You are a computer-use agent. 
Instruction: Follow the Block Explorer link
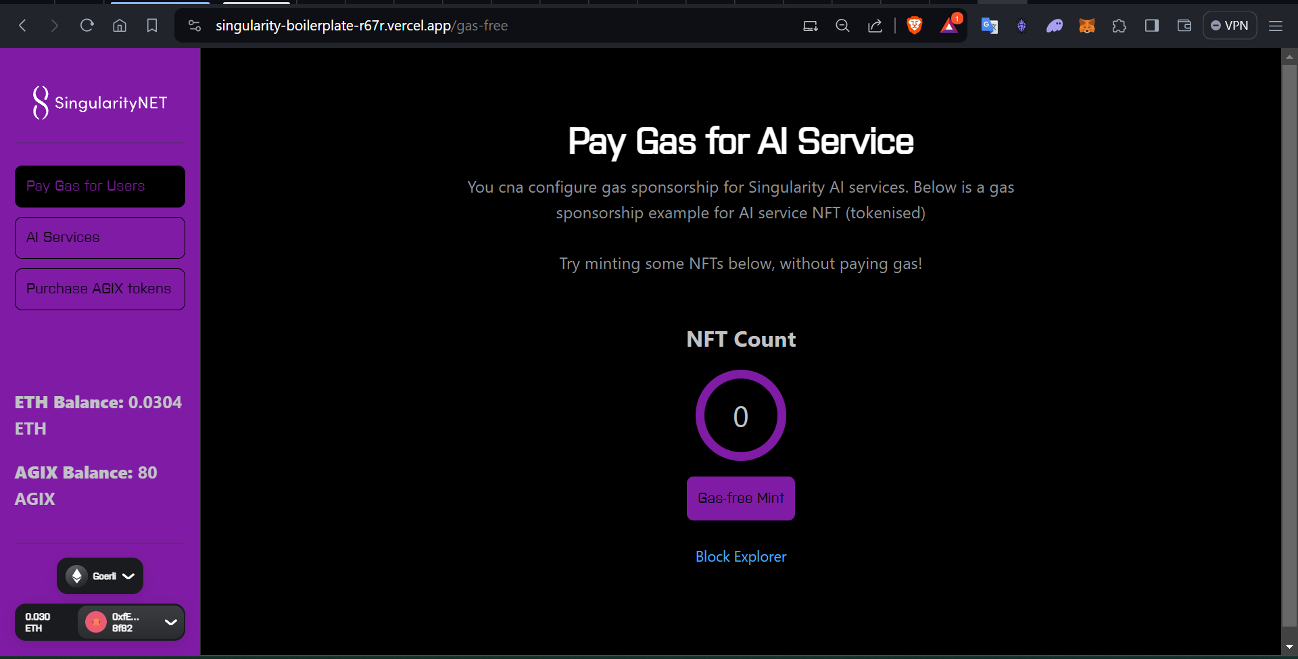[x=740, y=557]
